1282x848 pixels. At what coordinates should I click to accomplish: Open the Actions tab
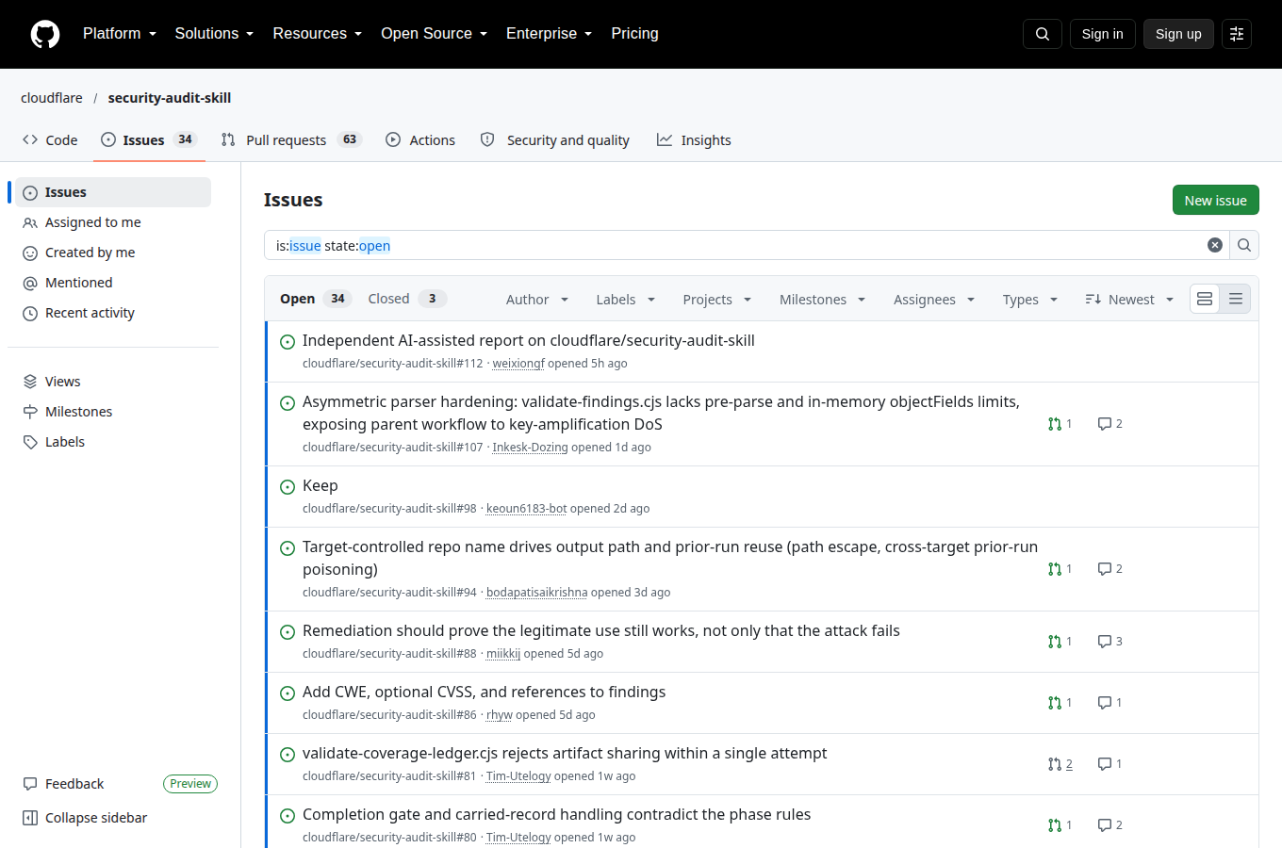tap(420, 140)
